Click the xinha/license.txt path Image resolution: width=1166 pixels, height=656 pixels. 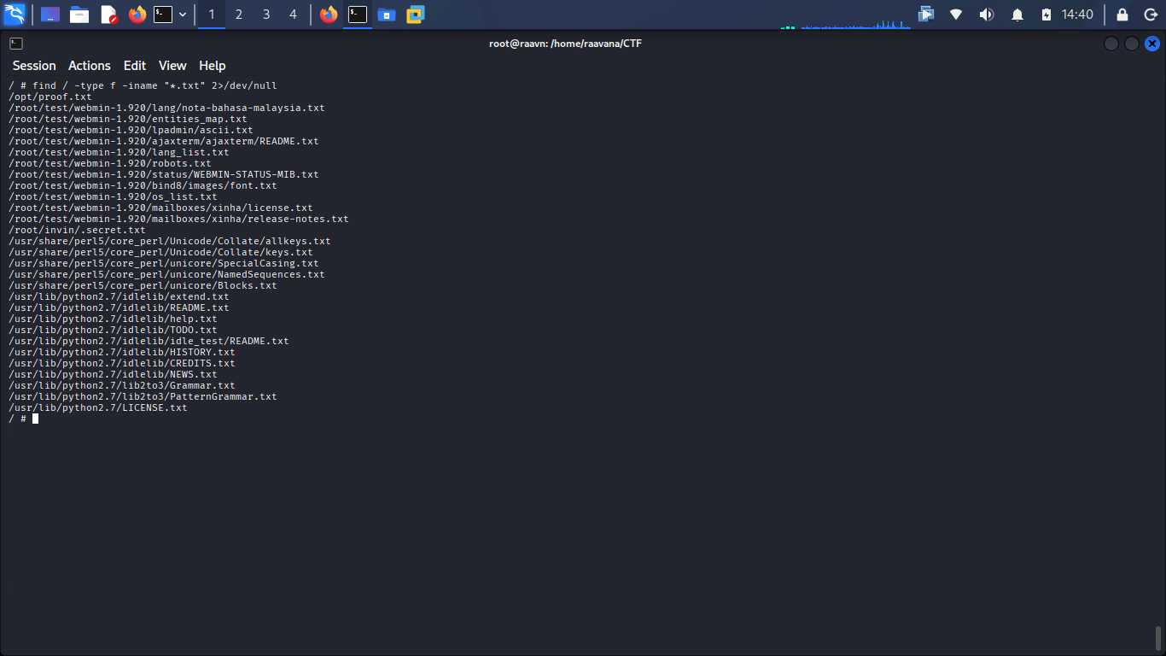[x=160, y=208]
